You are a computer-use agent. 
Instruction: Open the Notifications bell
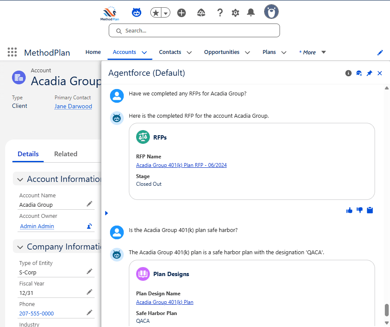(x=251, y=12)
